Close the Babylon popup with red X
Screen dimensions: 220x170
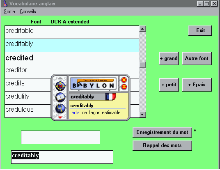(x=124, y=80)
